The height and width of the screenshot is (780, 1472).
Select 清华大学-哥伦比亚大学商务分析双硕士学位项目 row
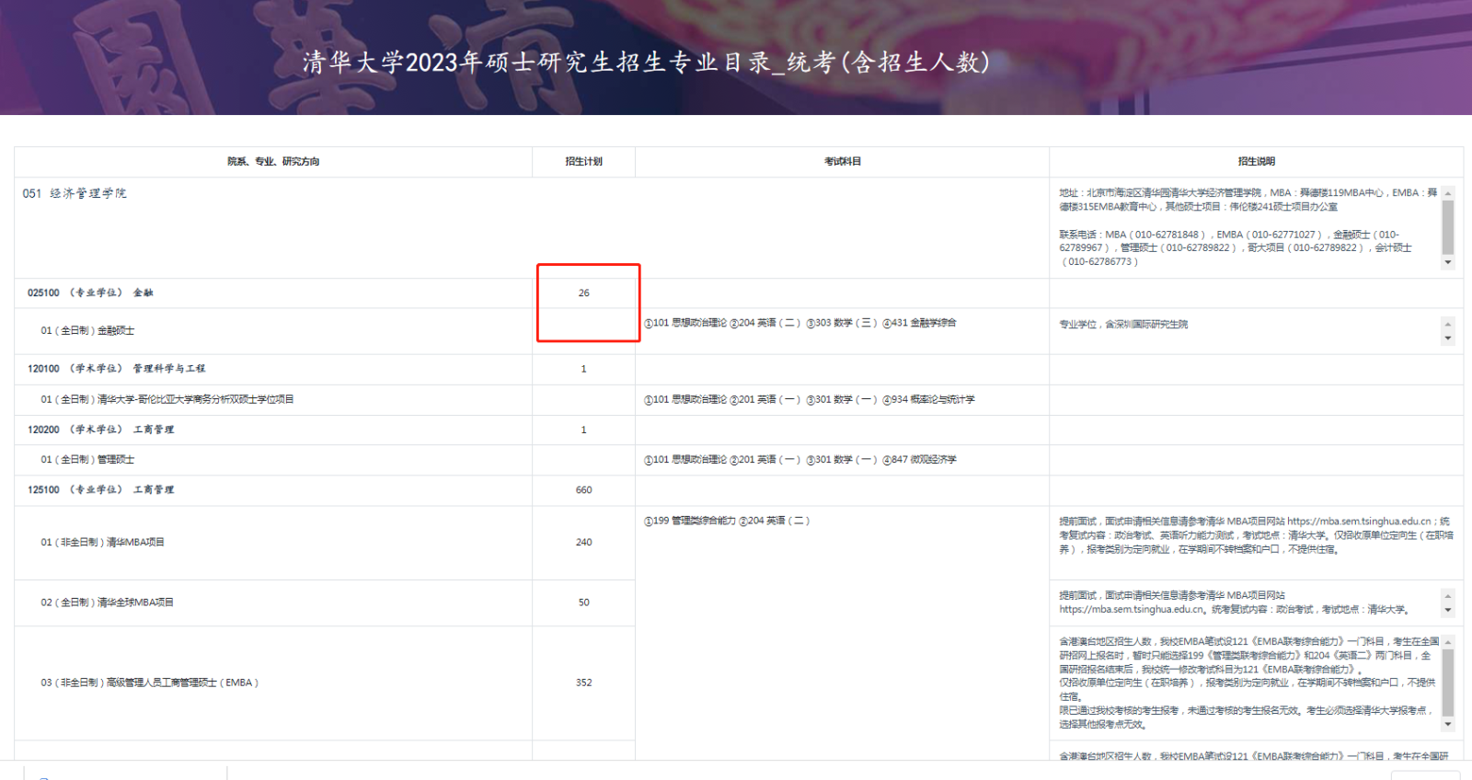click(739, 400)
